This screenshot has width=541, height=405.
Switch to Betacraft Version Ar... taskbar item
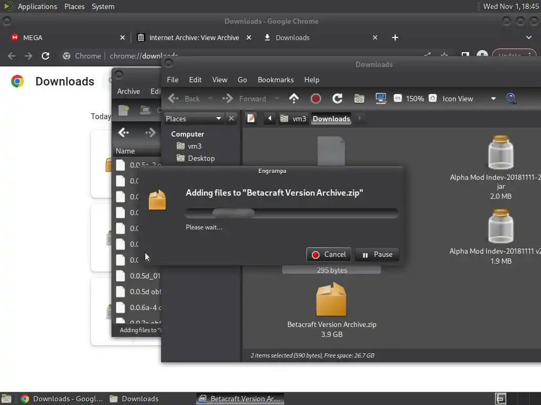[240, 399]
